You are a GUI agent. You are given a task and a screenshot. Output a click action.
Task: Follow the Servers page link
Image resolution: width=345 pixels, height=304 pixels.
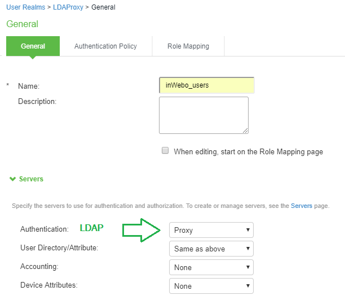(302, 206)
